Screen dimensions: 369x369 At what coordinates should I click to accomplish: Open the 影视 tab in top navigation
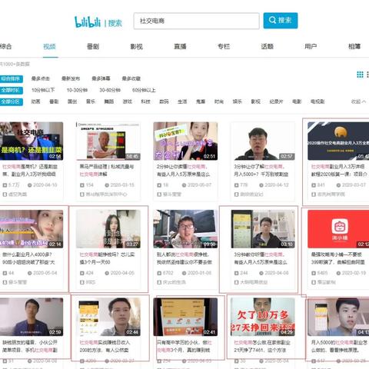137,46
